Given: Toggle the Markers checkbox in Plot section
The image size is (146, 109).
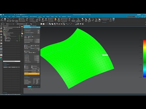Looking at the screenshot, I should 31,46.
